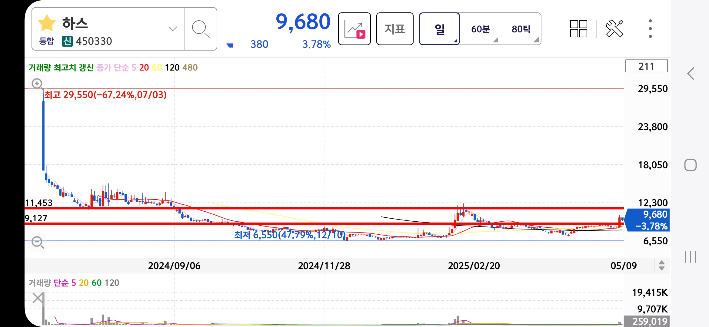
Task: Tap the 9,127 horizontal line price label
Action: [36, 218]
